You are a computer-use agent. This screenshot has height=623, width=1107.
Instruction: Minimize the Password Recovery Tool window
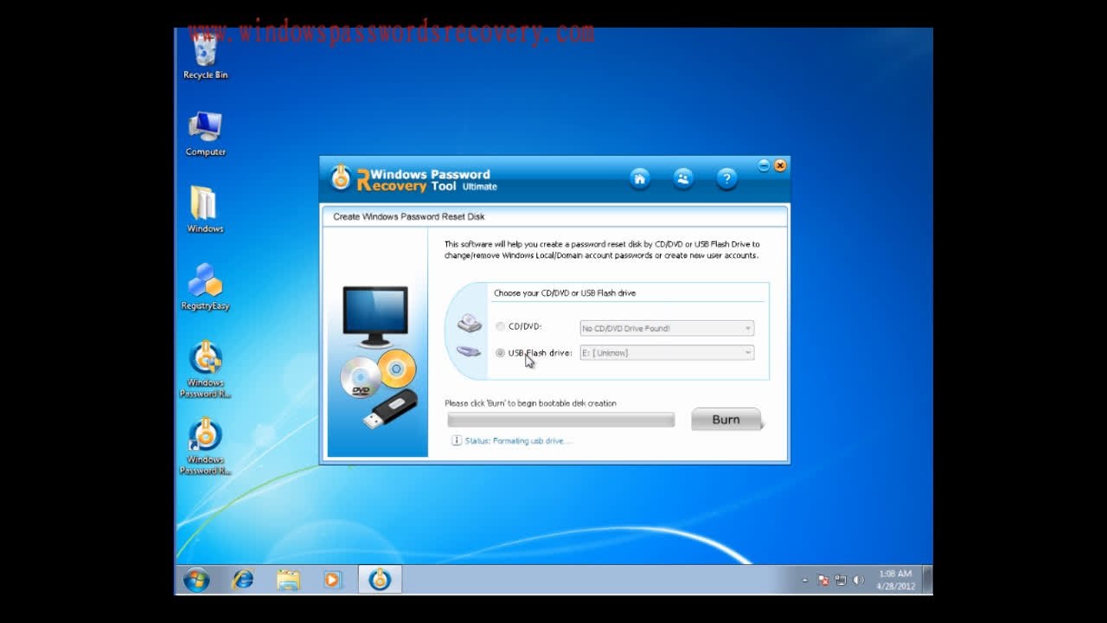click(764, 165)
